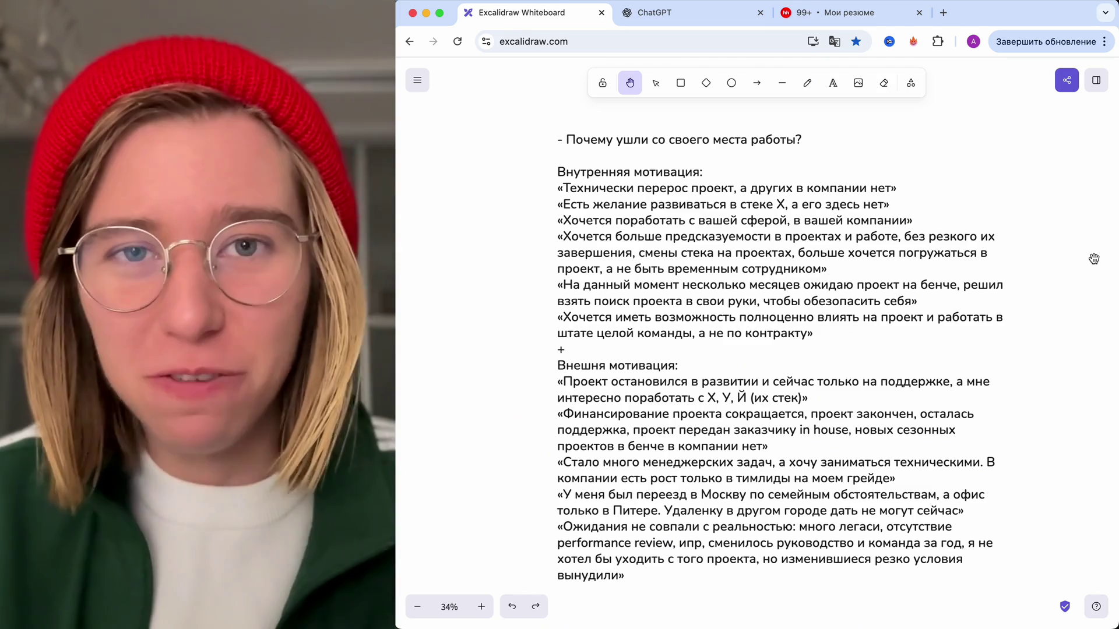
Task: Open the Insert image tool
Action: point(858,83)
